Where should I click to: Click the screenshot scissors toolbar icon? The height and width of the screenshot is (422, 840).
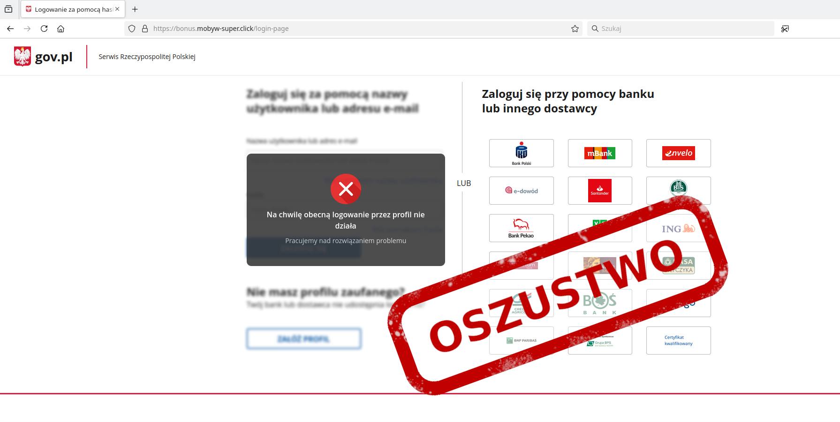pyautogui.click(x=785, y=29)
